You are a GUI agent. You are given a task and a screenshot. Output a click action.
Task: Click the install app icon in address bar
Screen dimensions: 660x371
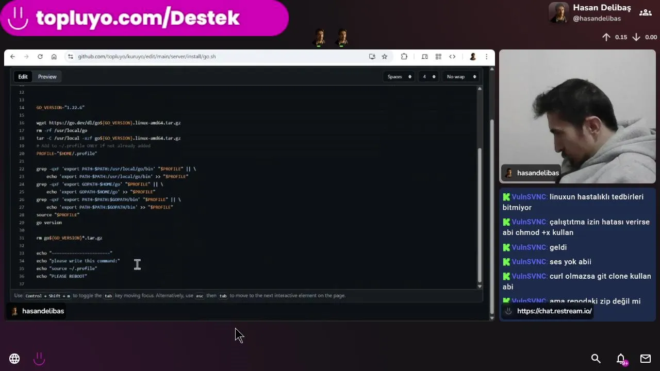click(x=372, y=57)
